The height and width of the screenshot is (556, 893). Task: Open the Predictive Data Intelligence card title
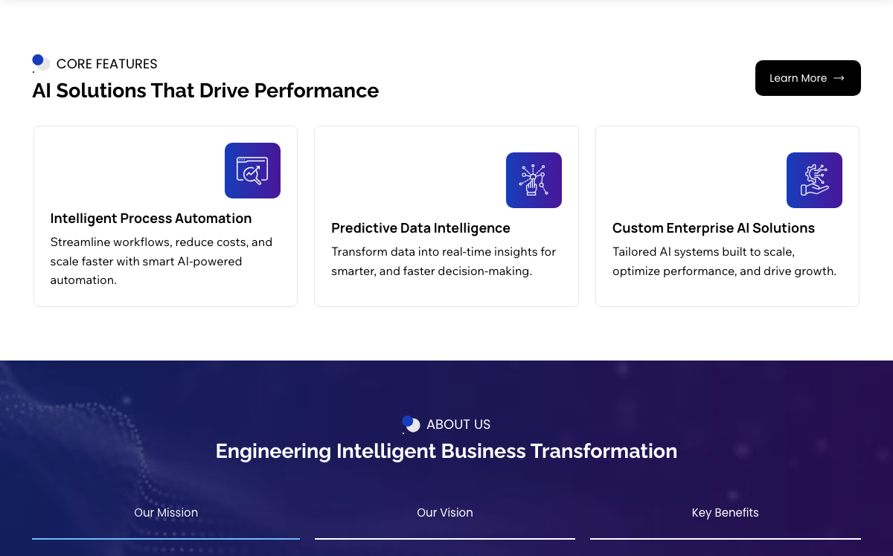click(x=421, y=228)
